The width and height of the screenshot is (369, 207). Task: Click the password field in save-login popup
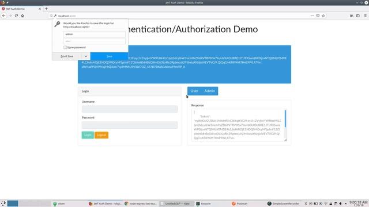pyautogui.click(x=94, y=41)
